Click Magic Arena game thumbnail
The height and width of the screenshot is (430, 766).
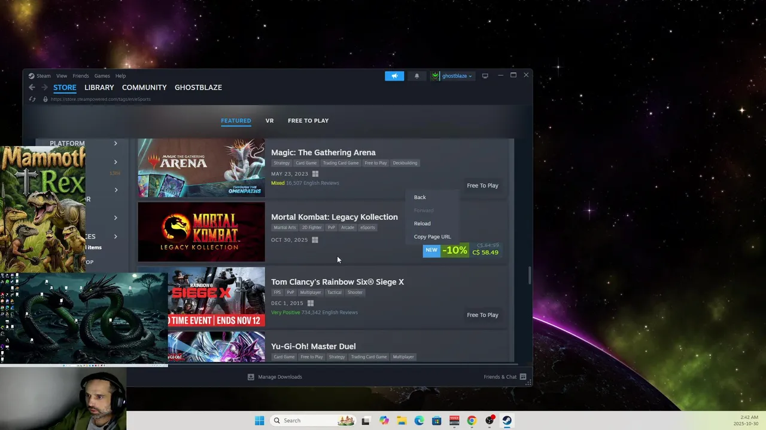coord(201,168)
